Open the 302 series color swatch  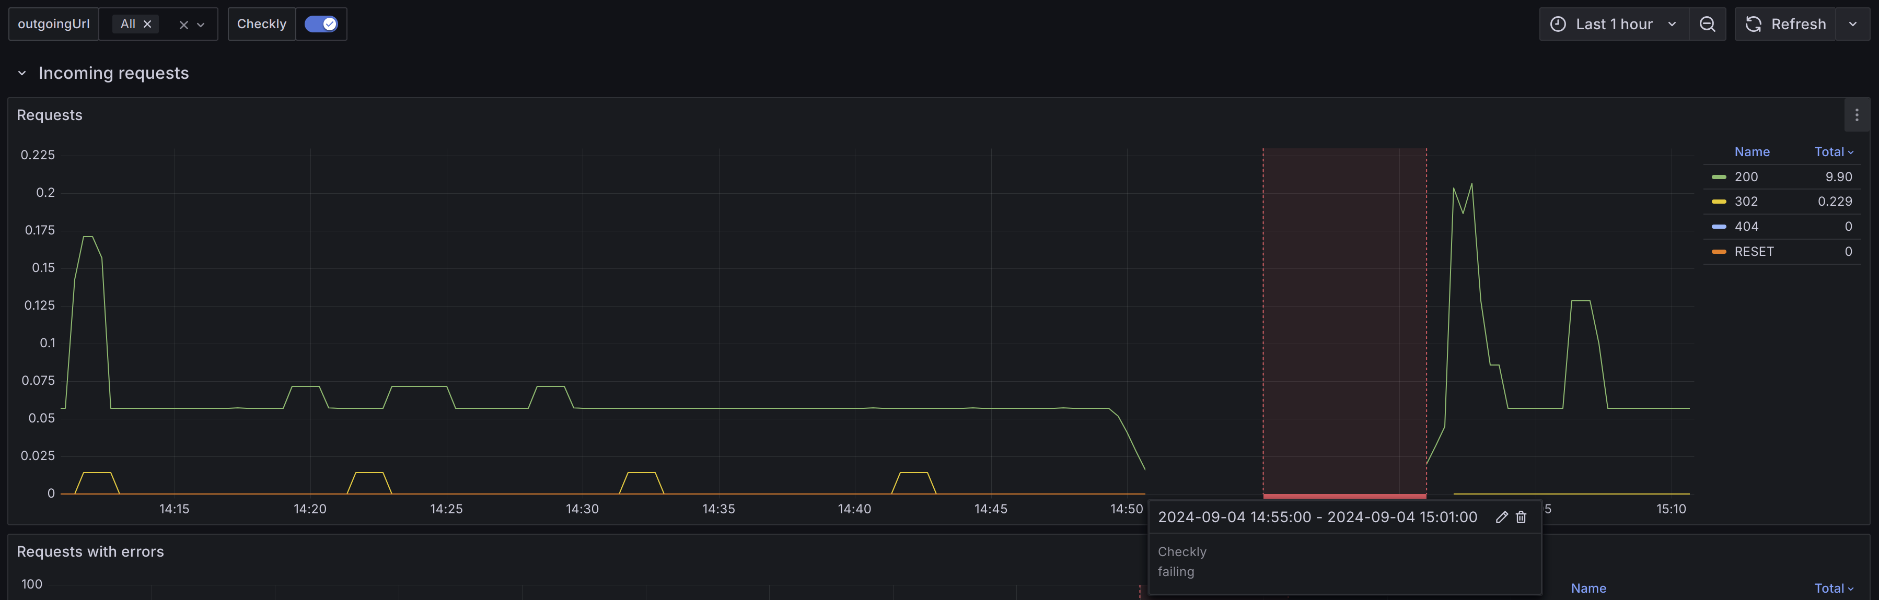[1719, 202]
